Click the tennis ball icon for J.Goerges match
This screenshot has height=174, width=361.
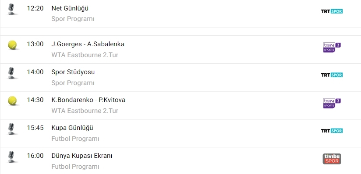point(12,45)
